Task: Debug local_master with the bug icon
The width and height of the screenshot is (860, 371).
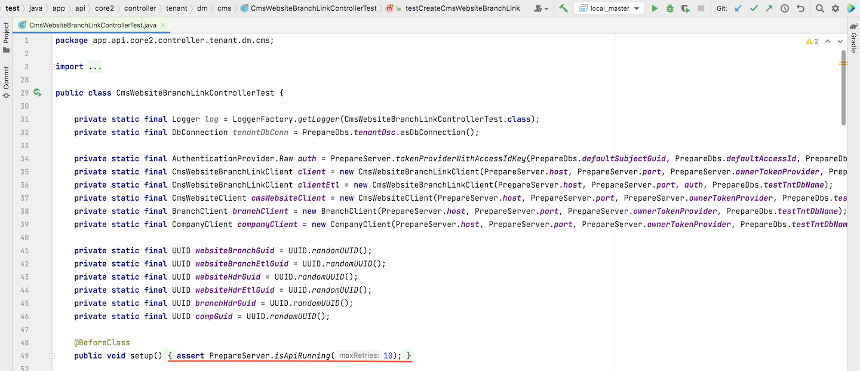Action: (670, 8)
